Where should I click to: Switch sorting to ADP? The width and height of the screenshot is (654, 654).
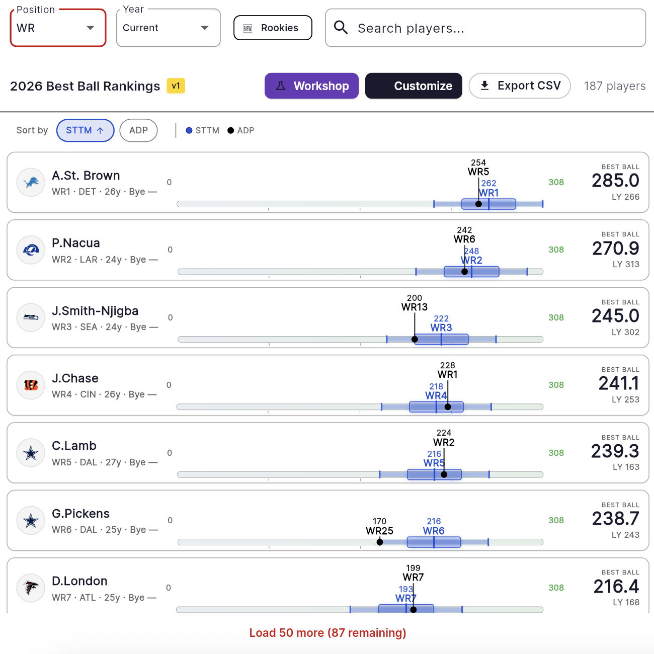pyautogui.click(x=138, y=130)
